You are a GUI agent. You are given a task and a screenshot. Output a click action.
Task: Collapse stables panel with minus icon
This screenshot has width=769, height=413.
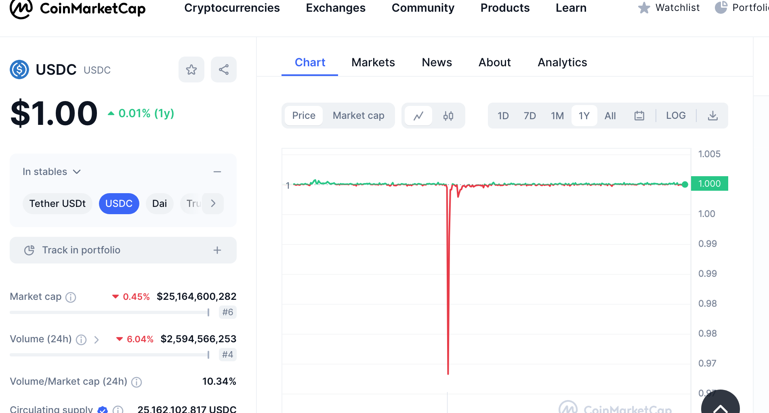(217, 172)
